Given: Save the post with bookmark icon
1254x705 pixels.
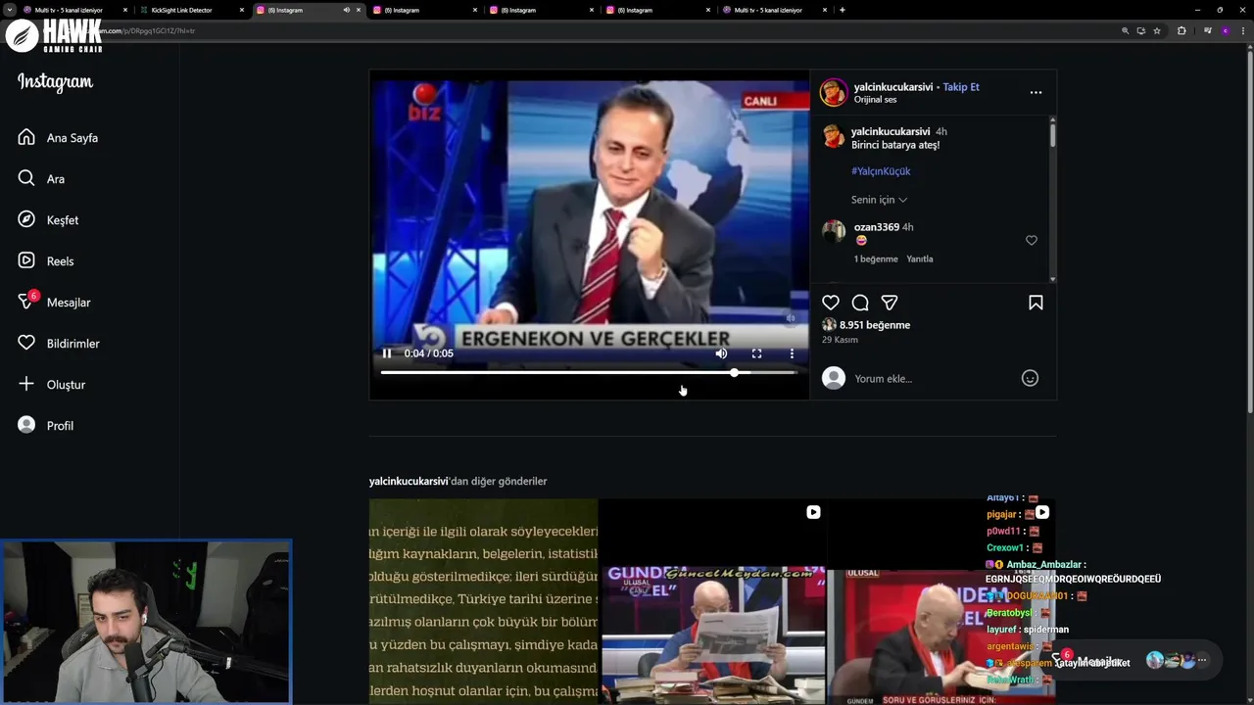Looking at the screenshot, I should [x=1036, y=303].
